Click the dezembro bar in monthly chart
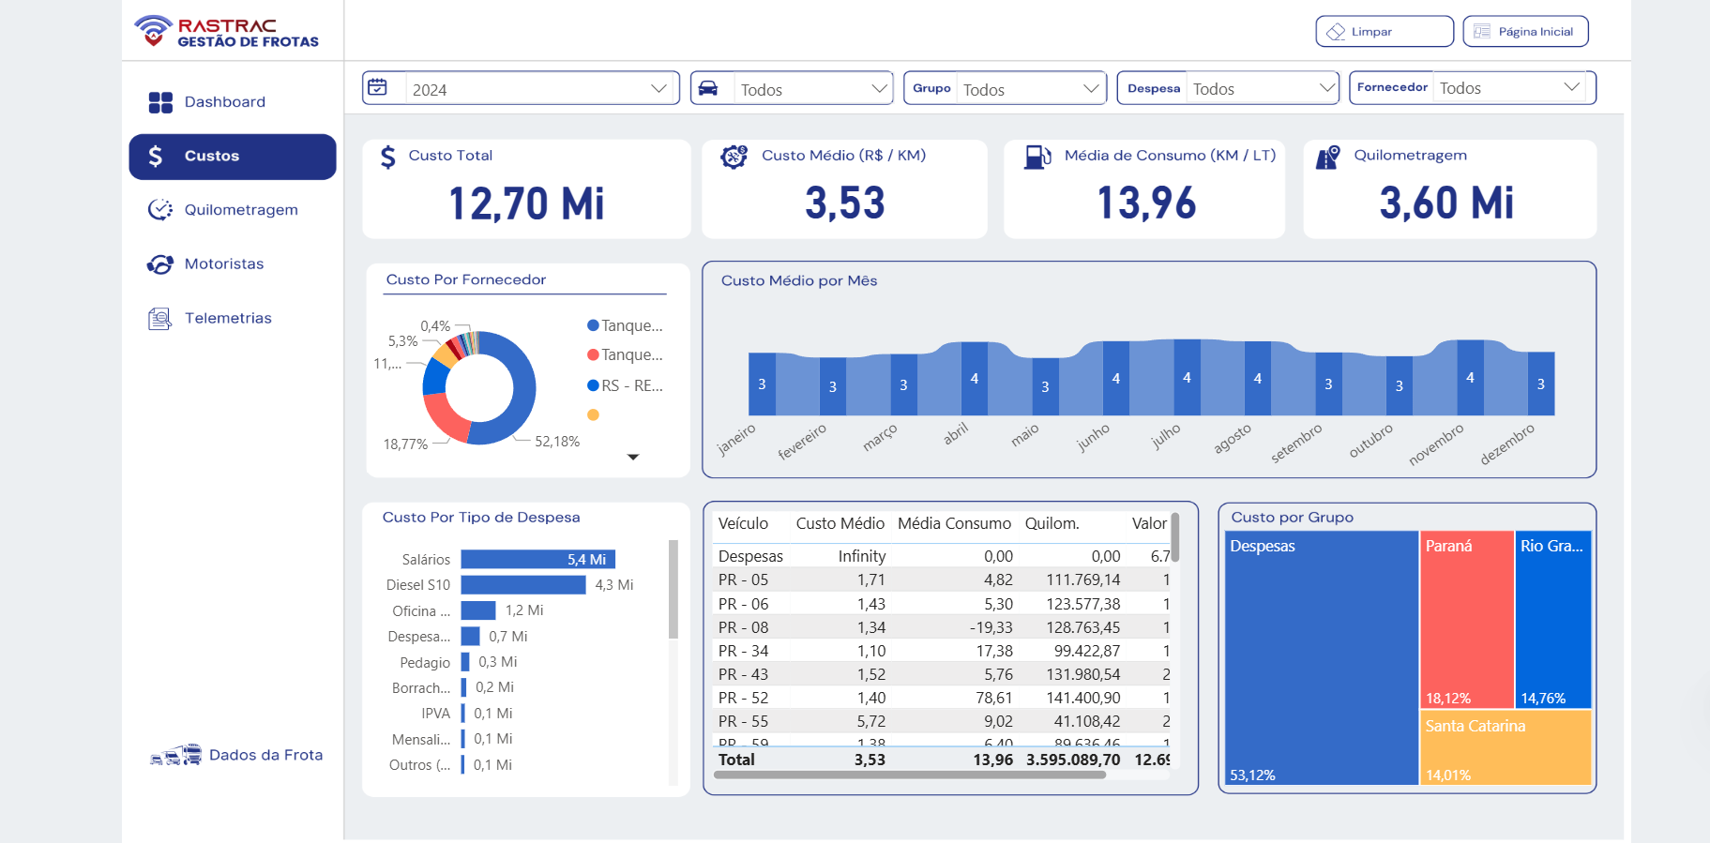Screen dimensions: 1710x843 [x=1540, y=384]
